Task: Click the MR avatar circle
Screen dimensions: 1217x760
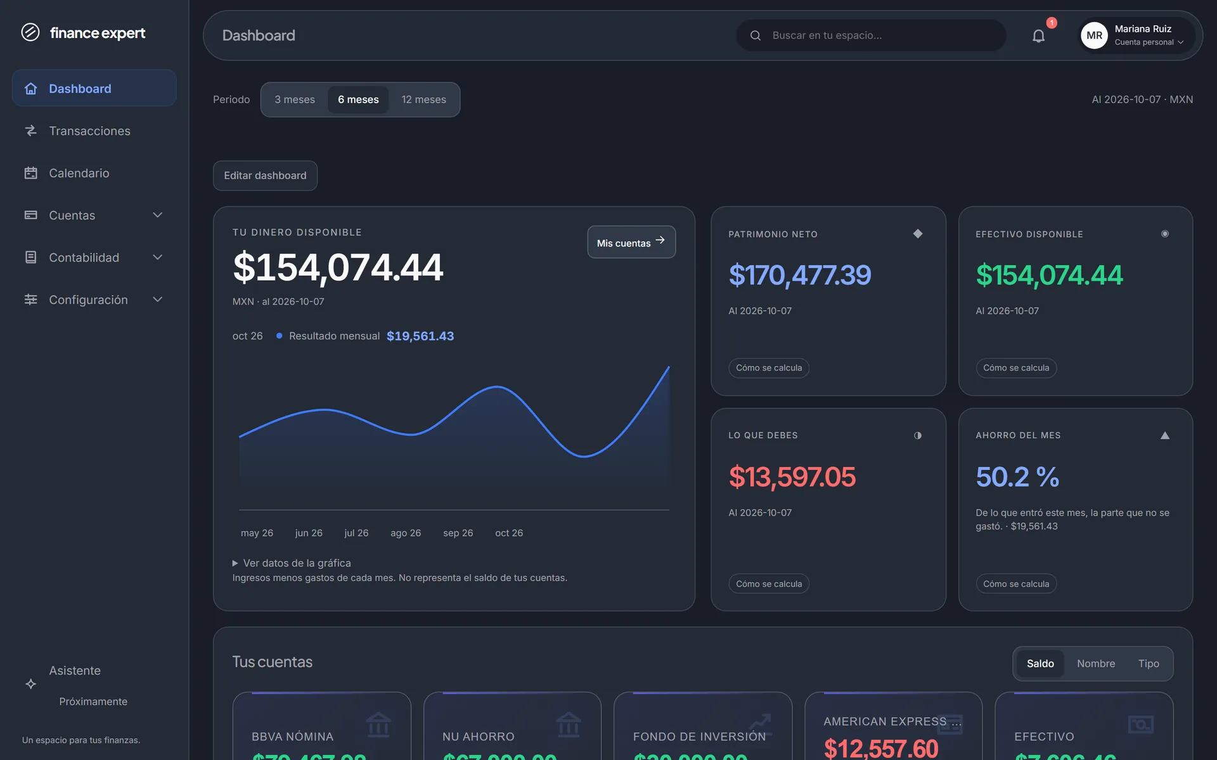Action: point(1094,35)
